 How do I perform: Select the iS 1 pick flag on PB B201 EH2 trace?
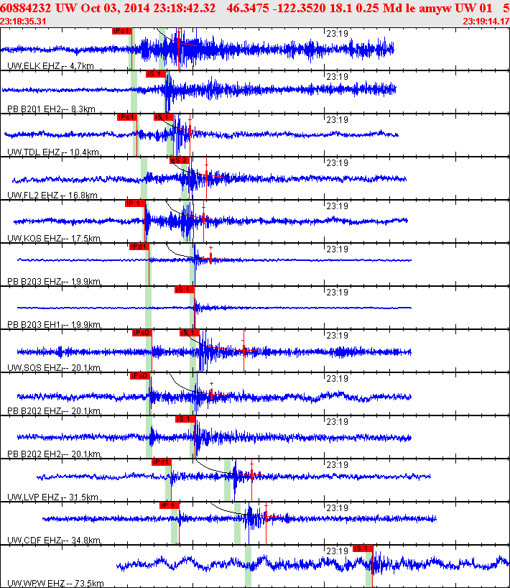155,74
